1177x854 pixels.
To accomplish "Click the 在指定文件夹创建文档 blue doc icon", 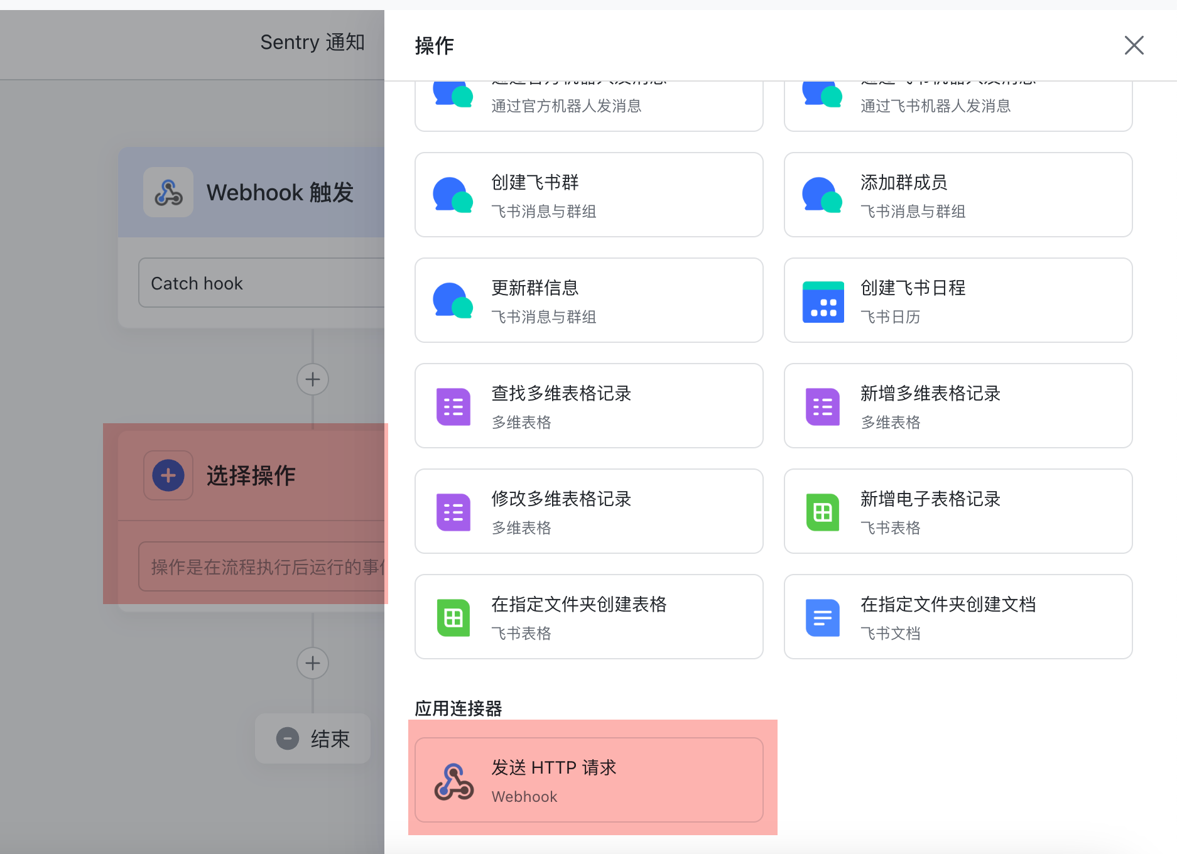I will pos(823,618).
